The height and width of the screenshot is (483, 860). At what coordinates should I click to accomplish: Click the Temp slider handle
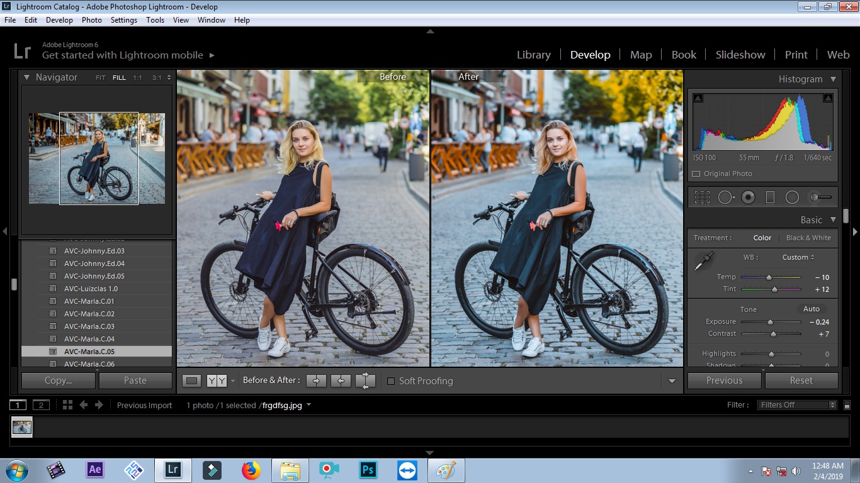pos(769,277)
